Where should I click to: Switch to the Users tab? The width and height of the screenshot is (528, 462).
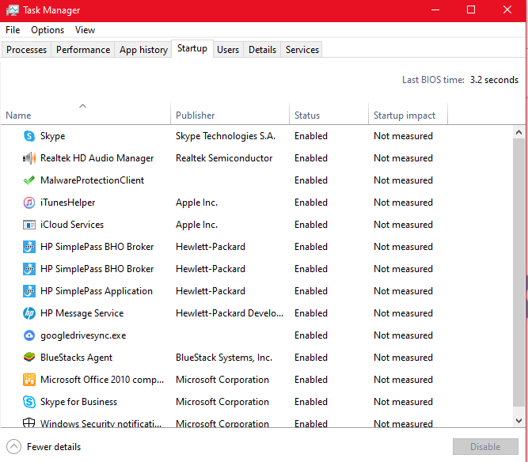tap(228, 50)
